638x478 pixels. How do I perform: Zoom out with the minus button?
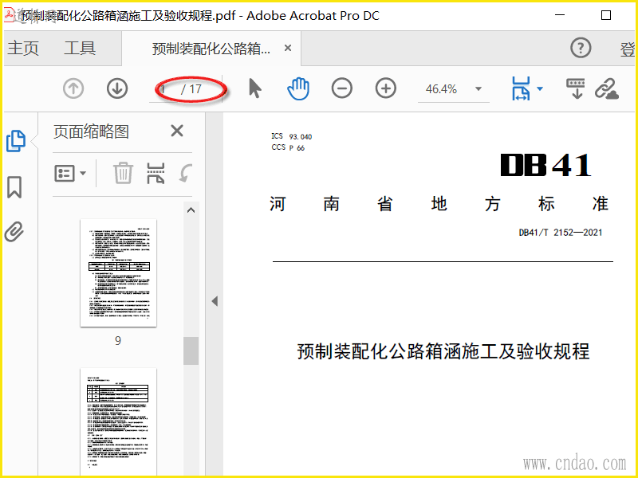tap(342, 88)
